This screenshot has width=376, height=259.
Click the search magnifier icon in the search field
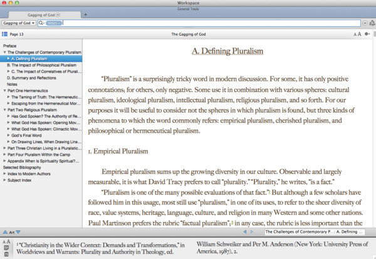pos(41,23)
